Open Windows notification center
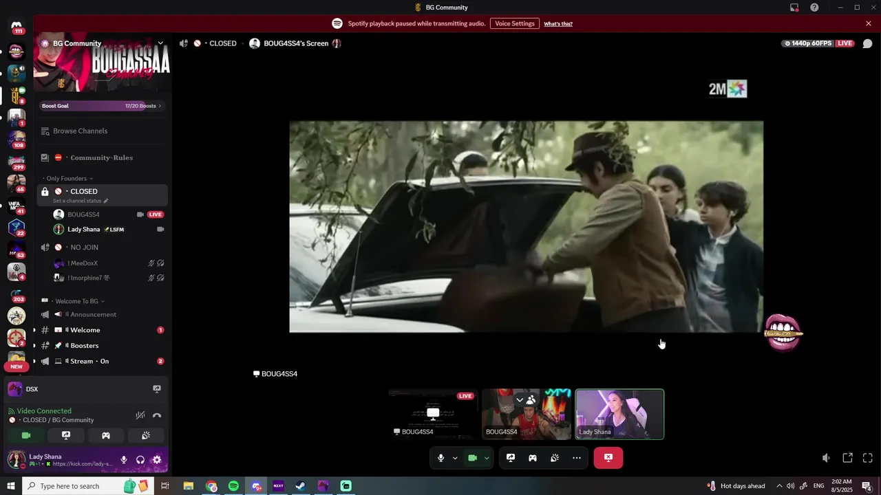 click(x=867, y=486)
